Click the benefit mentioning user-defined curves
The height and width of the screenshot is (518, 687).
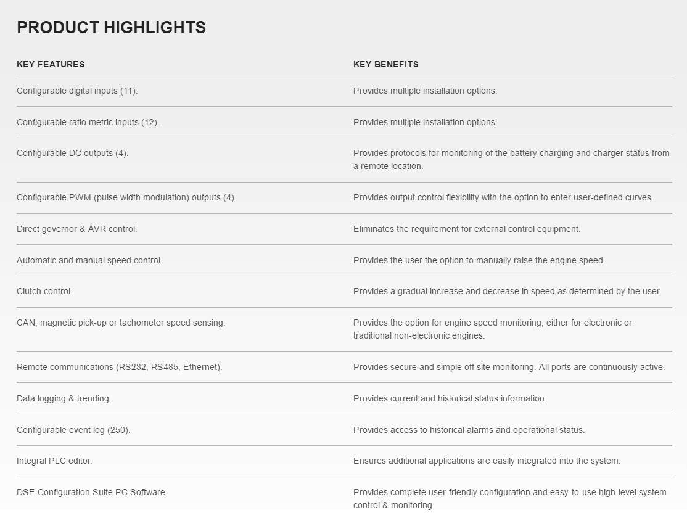point(503,198)
